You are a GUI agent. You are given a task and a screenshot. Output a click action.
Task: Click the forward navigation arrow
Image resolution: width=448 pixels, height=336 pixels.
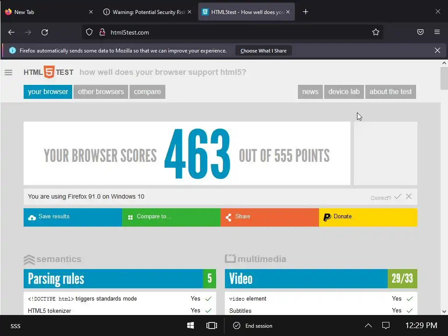click(28, 32)
